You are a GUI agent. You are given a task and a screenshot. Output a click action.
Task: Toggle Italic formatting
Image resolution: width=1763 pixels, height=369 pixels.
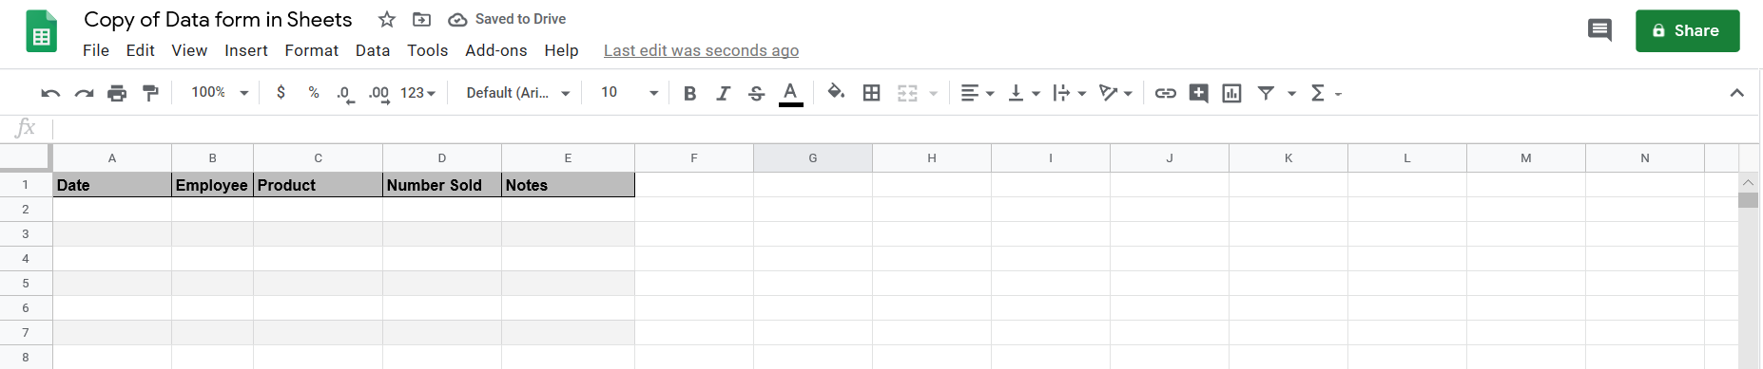[723, 93]
